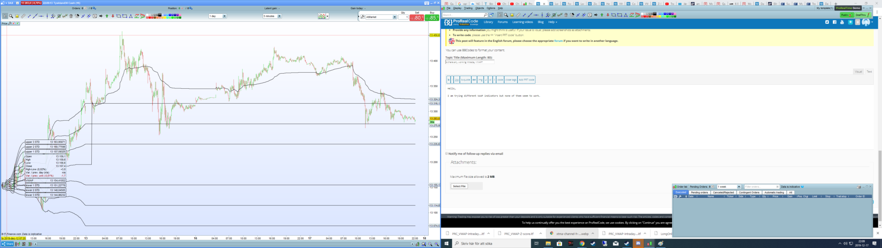This screenshot has width=882, height=248.
Task: Click the red Sell price button
Action: click(416, 18)
